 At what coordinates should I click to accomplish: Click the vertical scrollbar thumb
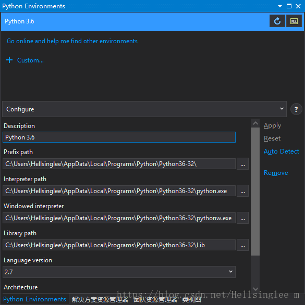(x=255, y=192)
